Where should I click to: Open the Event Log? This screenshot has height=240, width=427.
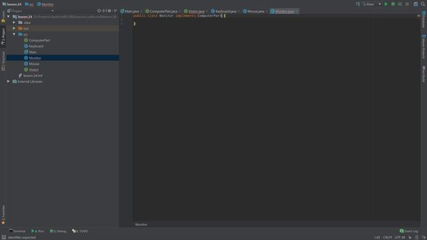[x=408, y=231]
